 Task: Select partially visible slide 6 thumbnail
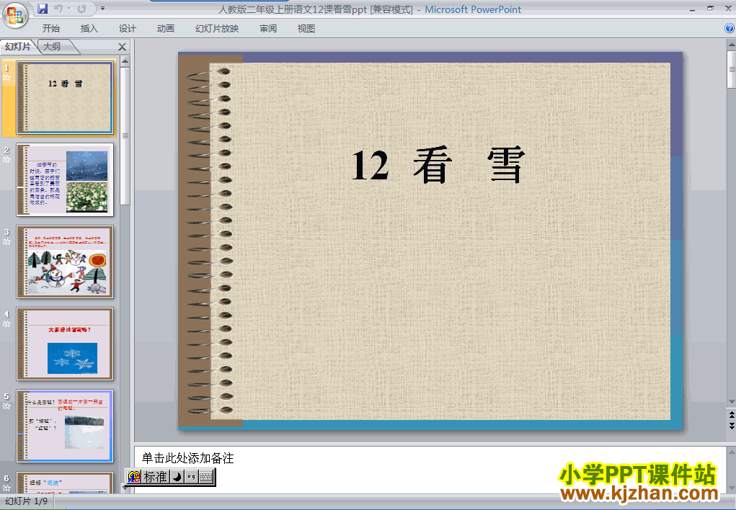click(x=65, y=483)
